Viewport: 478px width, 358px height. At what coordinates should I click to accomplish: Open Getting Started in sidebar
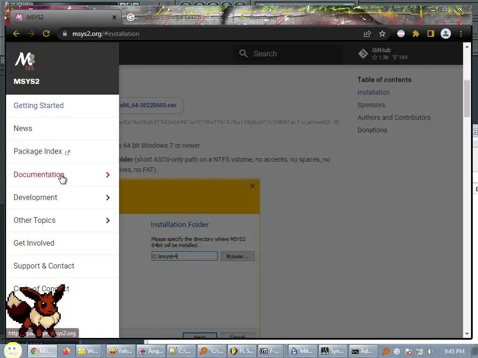[63, 106]
